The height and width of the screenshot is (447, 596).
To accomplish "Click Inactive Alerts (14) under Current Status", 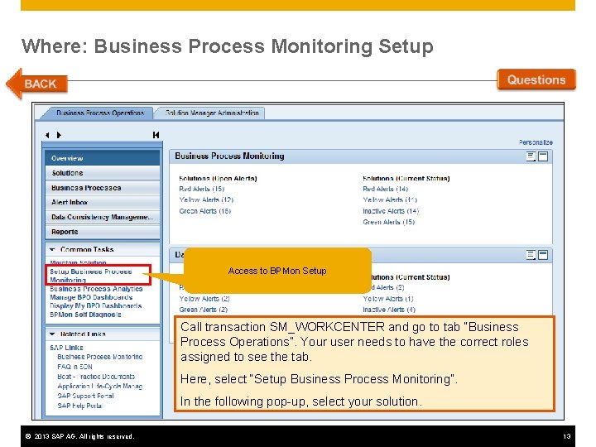I will click(391, 211).
